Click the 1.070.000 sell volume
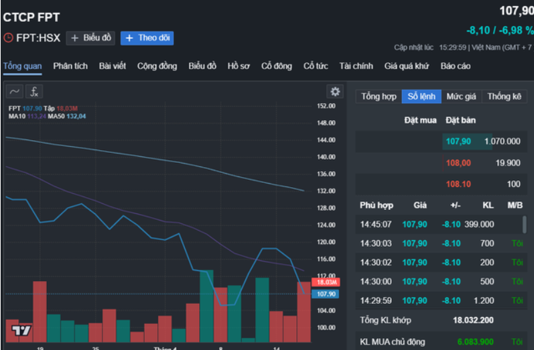The height and width of the screenshot is (350, 534). (x=503, y=141)
